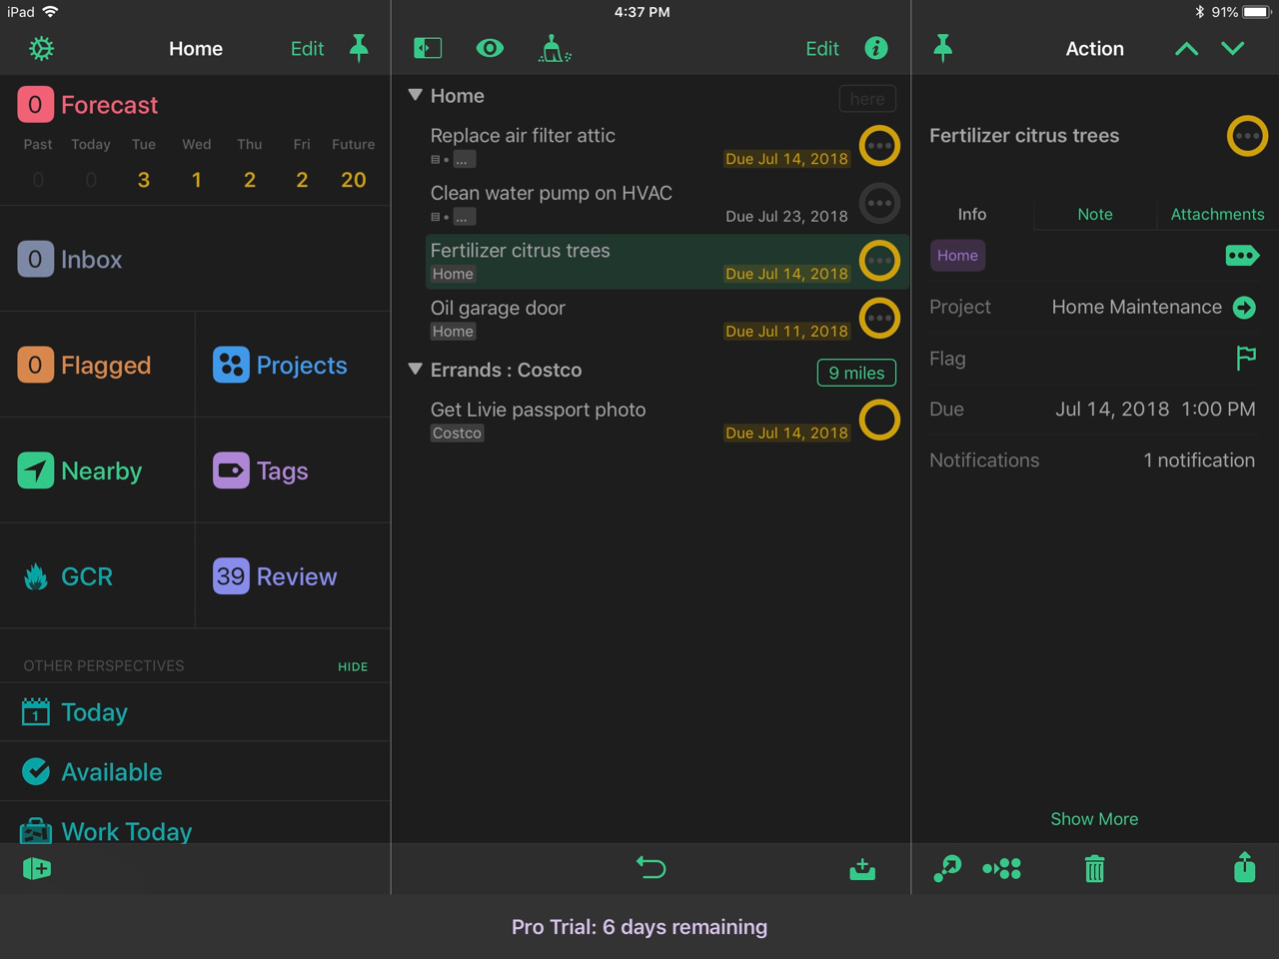Collapse the Home group triangle

pyautogui.click(x=416, y=96)
